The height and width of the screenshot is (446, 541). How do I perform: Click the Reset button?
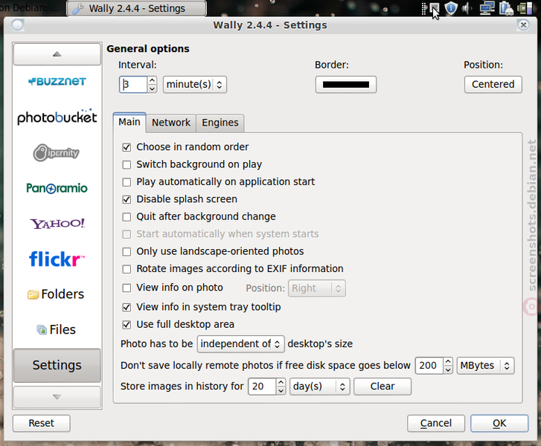pos(42,423)
